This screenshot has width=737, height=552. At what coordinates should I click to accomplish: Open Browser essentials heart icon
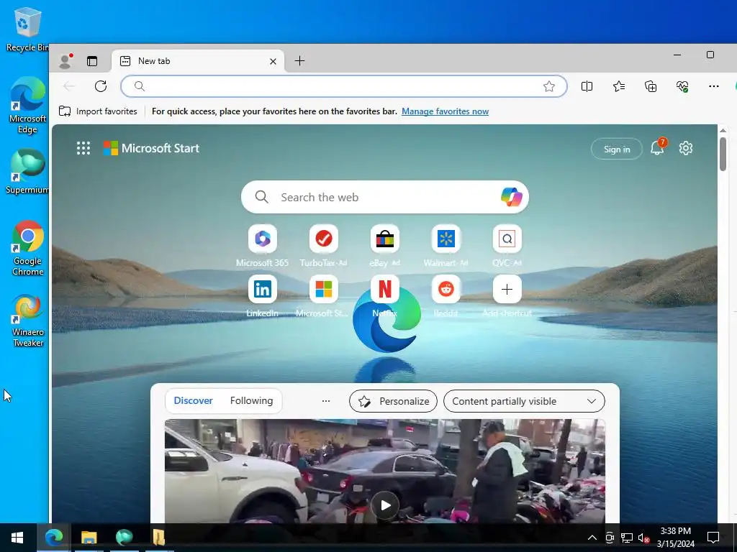pyautogui.click(x=682, y=86)
